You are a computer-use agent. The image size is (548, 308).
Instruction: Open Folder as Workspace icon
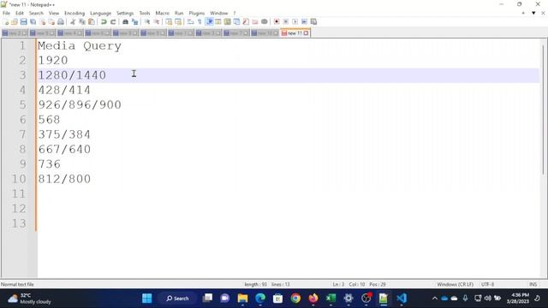(x=255, y=22)
